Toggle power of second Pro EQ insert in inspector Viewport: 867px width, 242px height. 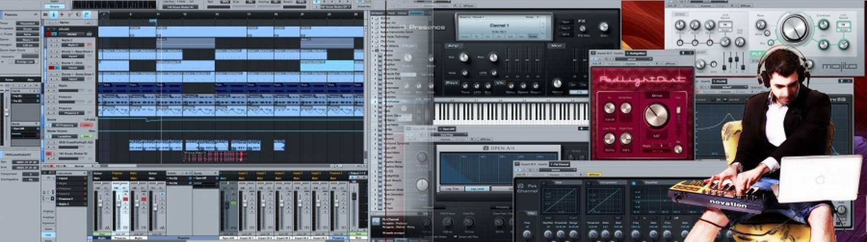(x=37, y=101)
